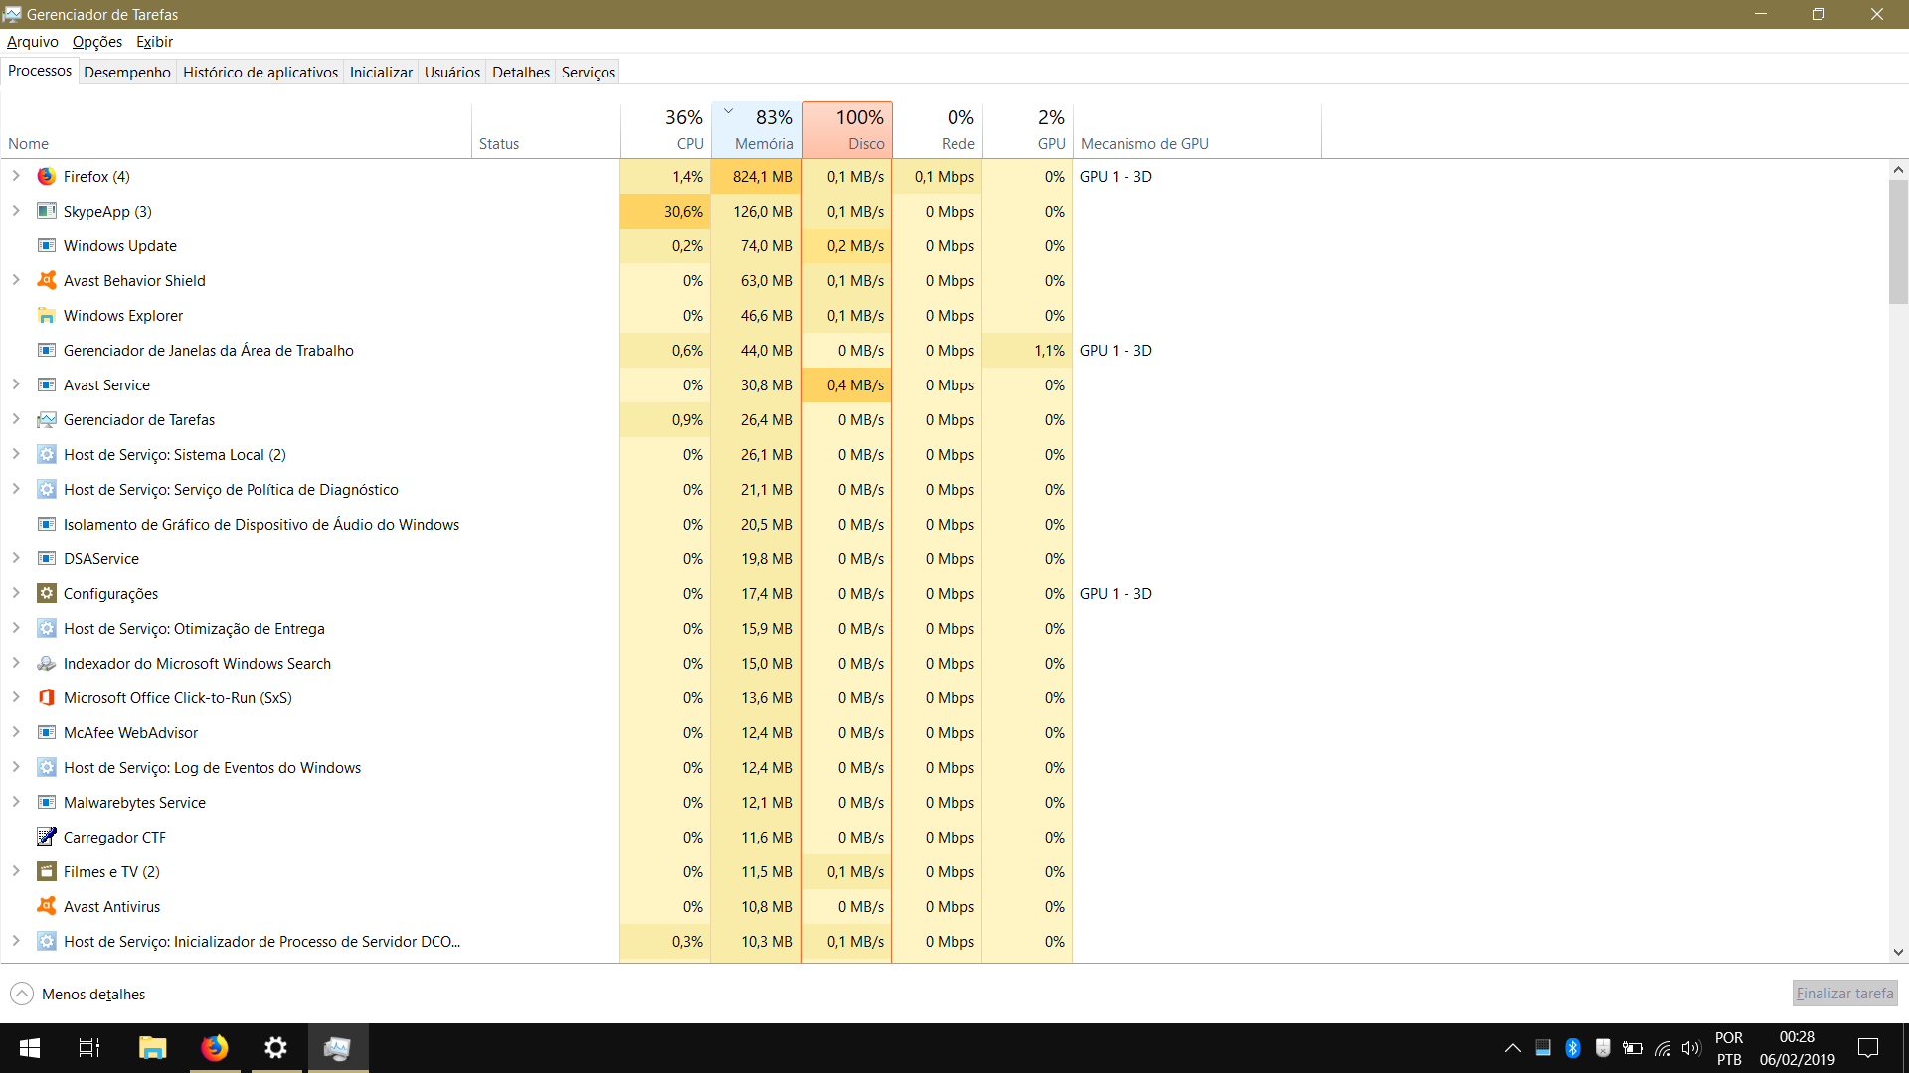Click the Avast Behavior Shield icon
The width and height of the screenshot is (1909, 1073).
pyautogui.click(x=46, y=280)
